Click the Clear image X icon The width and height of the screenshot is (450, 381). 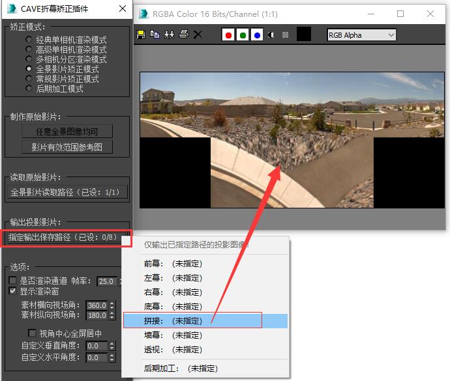tap(198, 35)
